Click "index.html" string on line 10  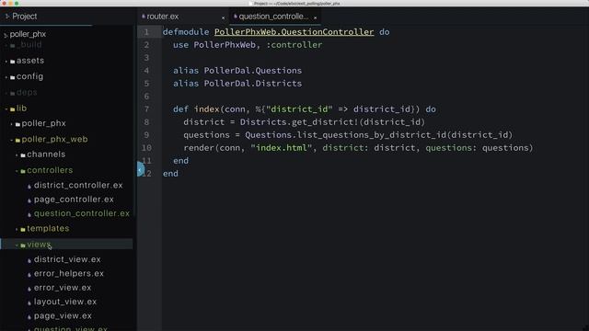(282, 148)
